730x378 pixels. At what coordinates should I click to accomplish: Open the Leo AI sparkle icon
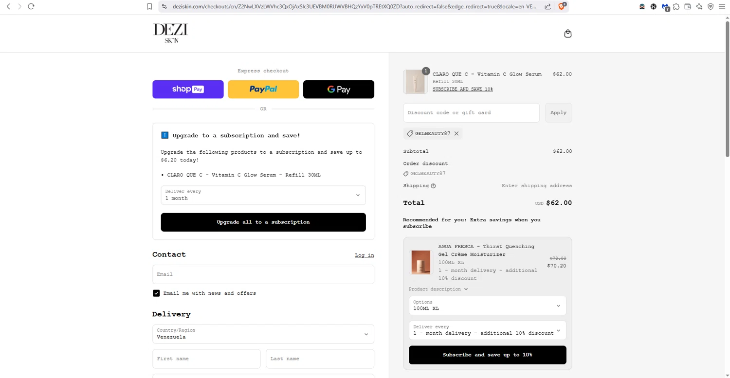click(699, 6)
